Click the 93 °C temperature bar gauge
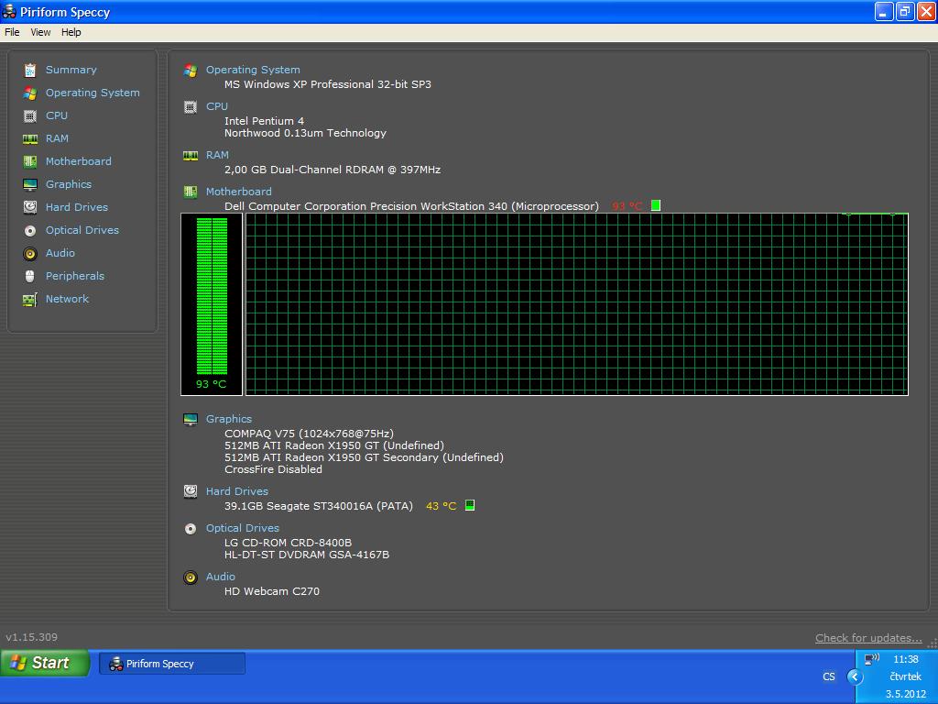 212,304
